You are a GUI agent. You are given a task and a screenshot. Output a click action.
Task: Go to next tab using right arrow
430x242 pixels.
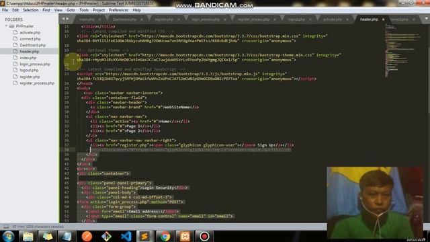coord(67,19)
